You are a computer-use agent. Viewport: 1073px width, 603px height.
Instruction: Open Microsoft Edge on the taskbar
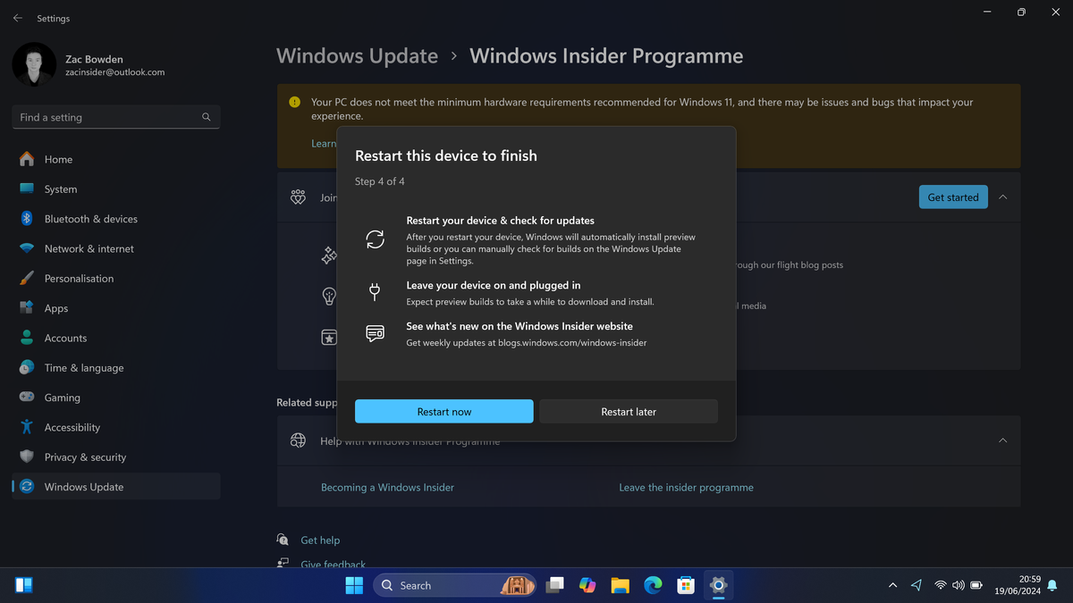coord(653,585)
